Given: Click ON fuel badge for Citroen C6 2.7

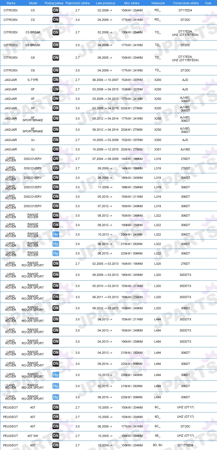Looking at the screenshot, I should coord(56,58).
